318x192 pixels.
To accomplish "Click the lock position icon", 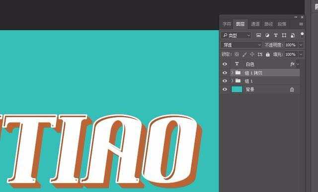I will click(252, 54).
